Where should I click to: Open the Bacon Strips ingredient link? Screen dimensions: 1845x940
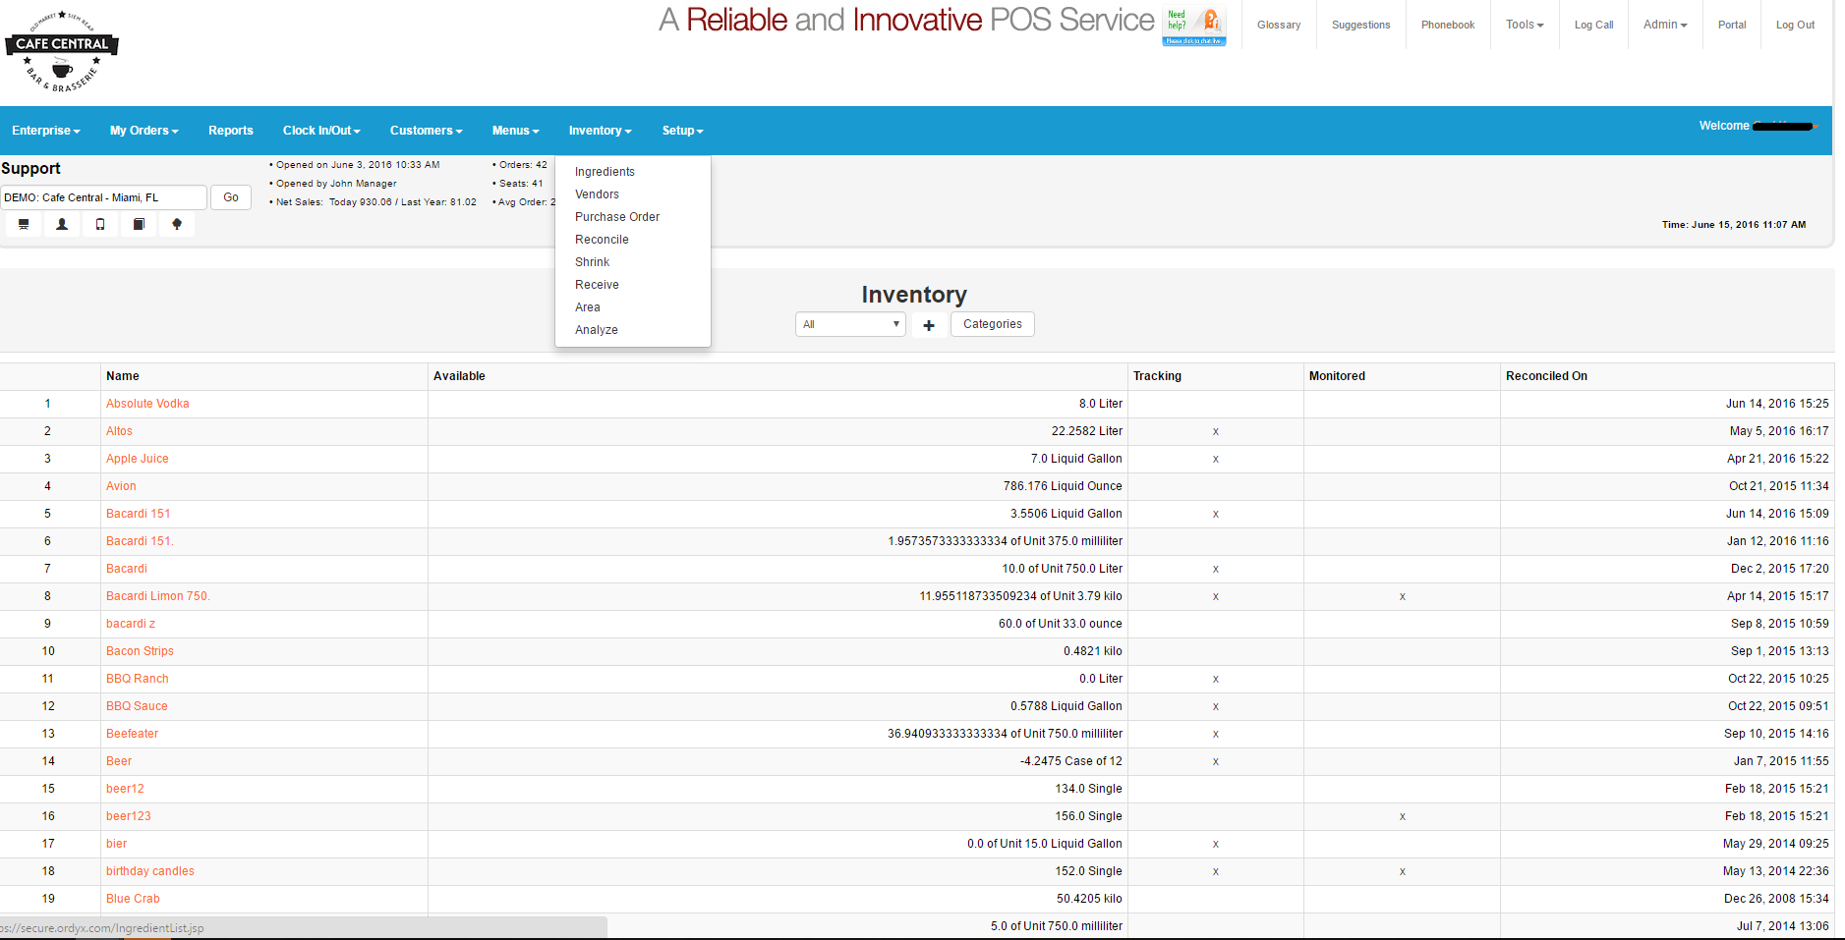(140, 651)
